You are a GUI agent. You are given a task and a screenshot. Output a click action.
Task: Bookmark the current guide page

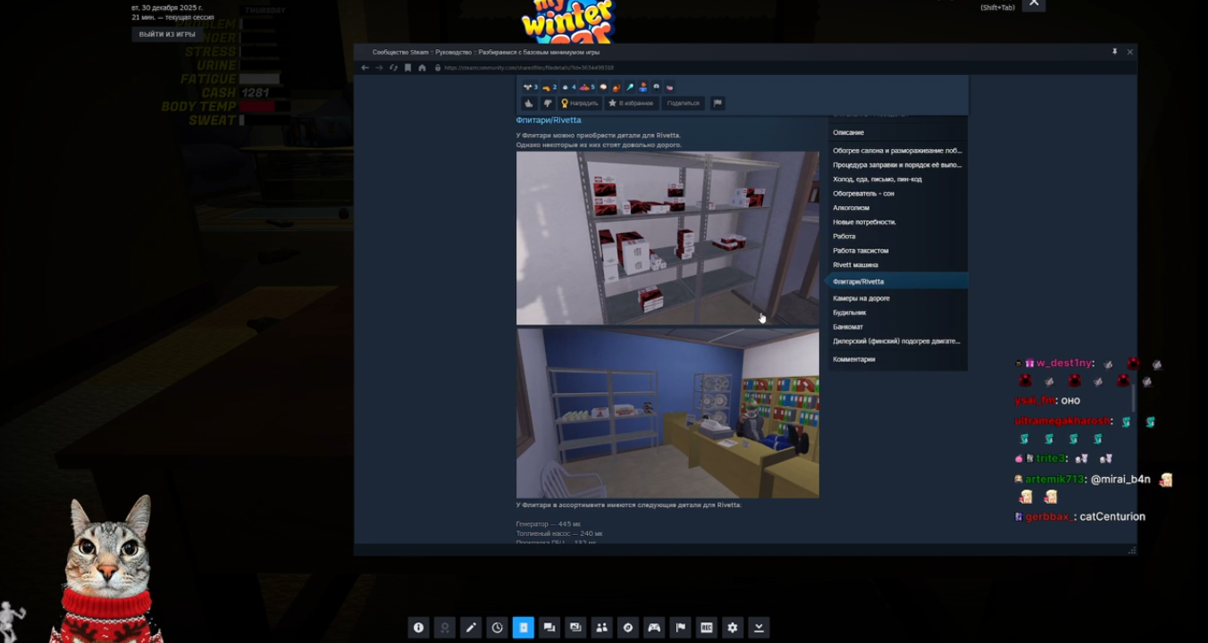coord(407,68)
